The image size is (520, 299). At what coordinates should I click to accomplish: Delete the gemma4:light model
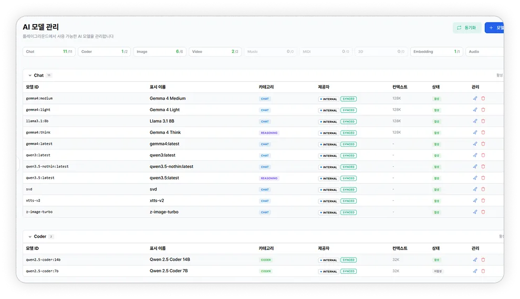[483, 110]
